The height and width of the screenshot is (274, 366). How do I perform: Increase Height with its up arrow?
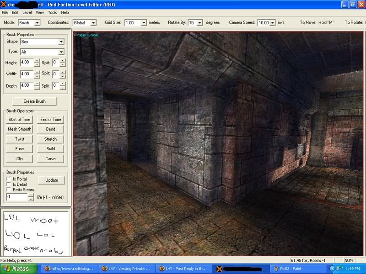pos(37,61)
